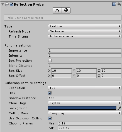122x132 pixels.
Task: Open the Type dropdown set to Realtime
Action: tap(85, 26)
